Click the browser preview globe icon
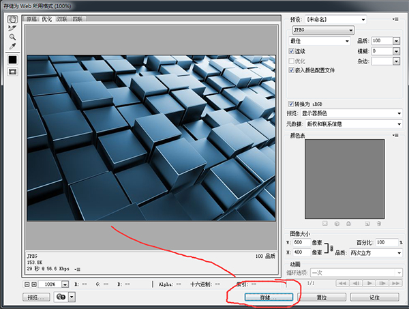This screenshot has width=409, height=309. click(61, 297)
